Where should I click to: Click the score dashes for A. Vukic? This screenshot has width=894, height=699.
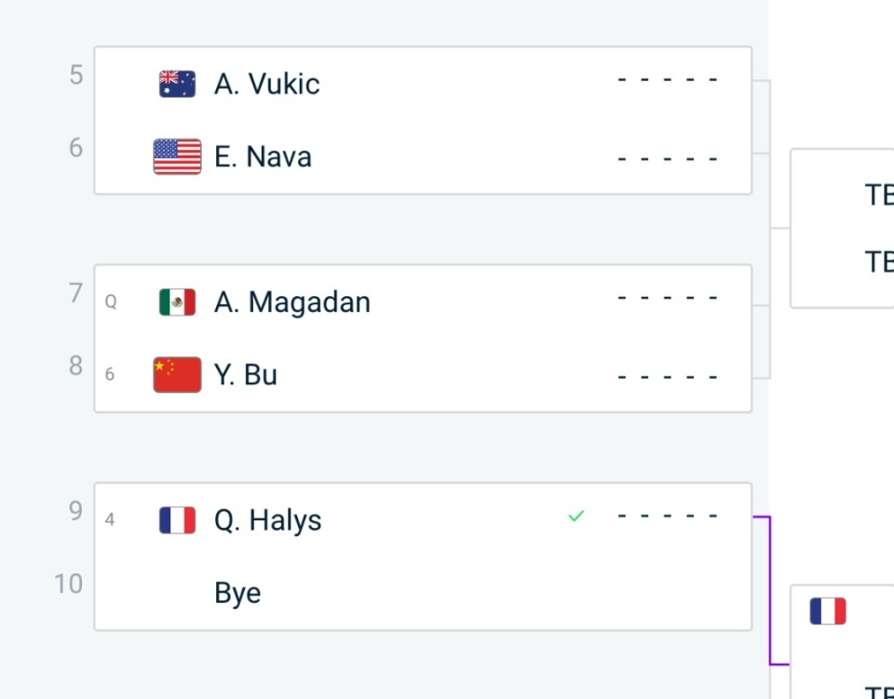668,80
